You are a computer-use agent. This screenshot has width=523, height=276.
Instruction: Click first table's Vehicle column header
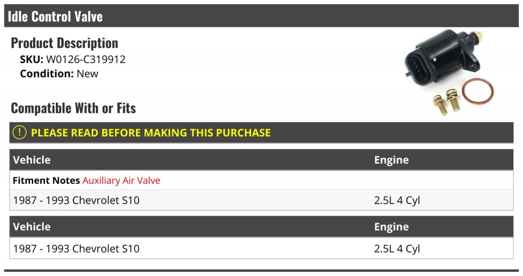(x=32, y=160)
